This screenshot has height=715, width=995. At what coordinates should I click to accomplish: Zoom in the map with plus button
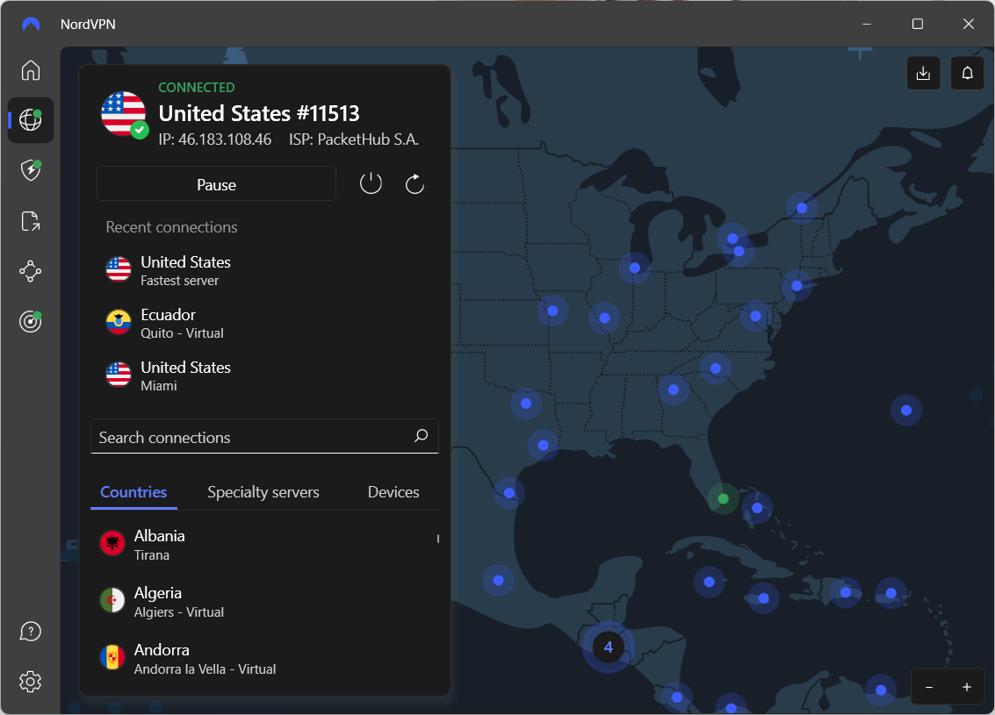tap(966, 687)
